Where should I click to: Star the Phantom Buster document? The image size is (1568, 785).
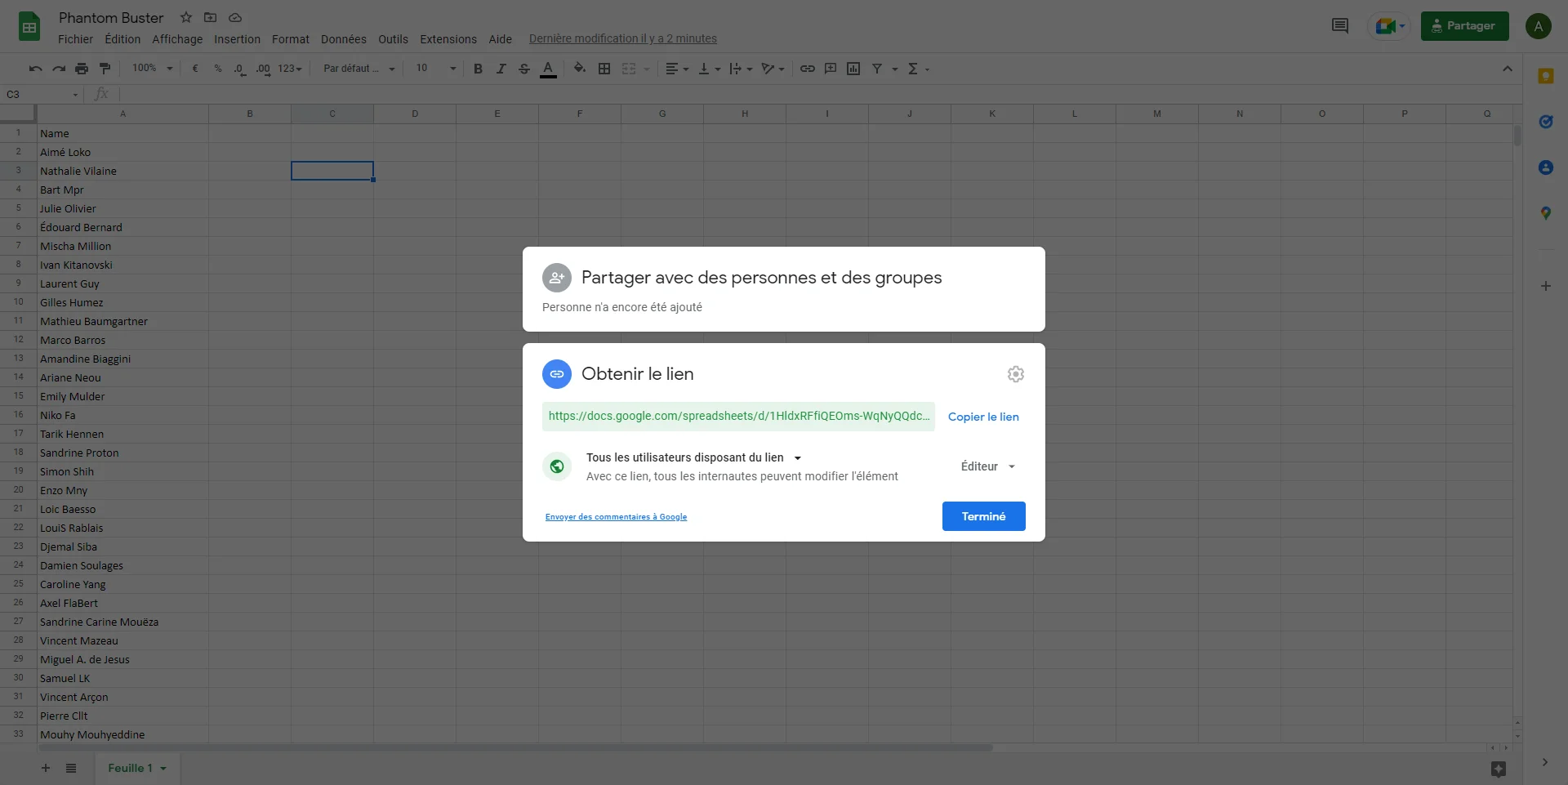[186, 17]
